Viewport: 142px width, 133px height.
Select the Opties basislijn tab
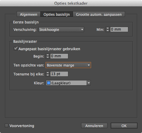57,14
